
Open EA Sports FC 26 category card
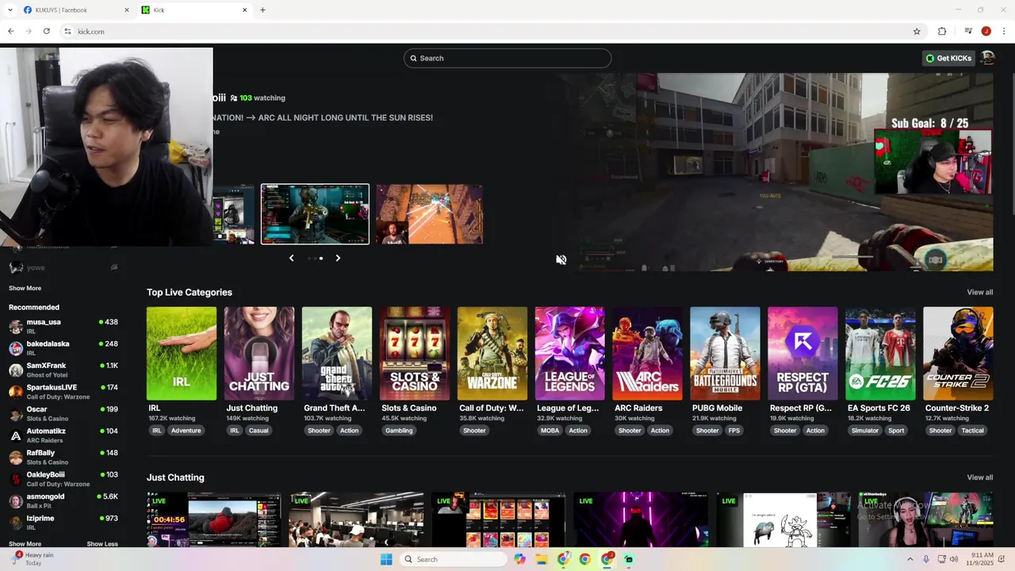881,354
